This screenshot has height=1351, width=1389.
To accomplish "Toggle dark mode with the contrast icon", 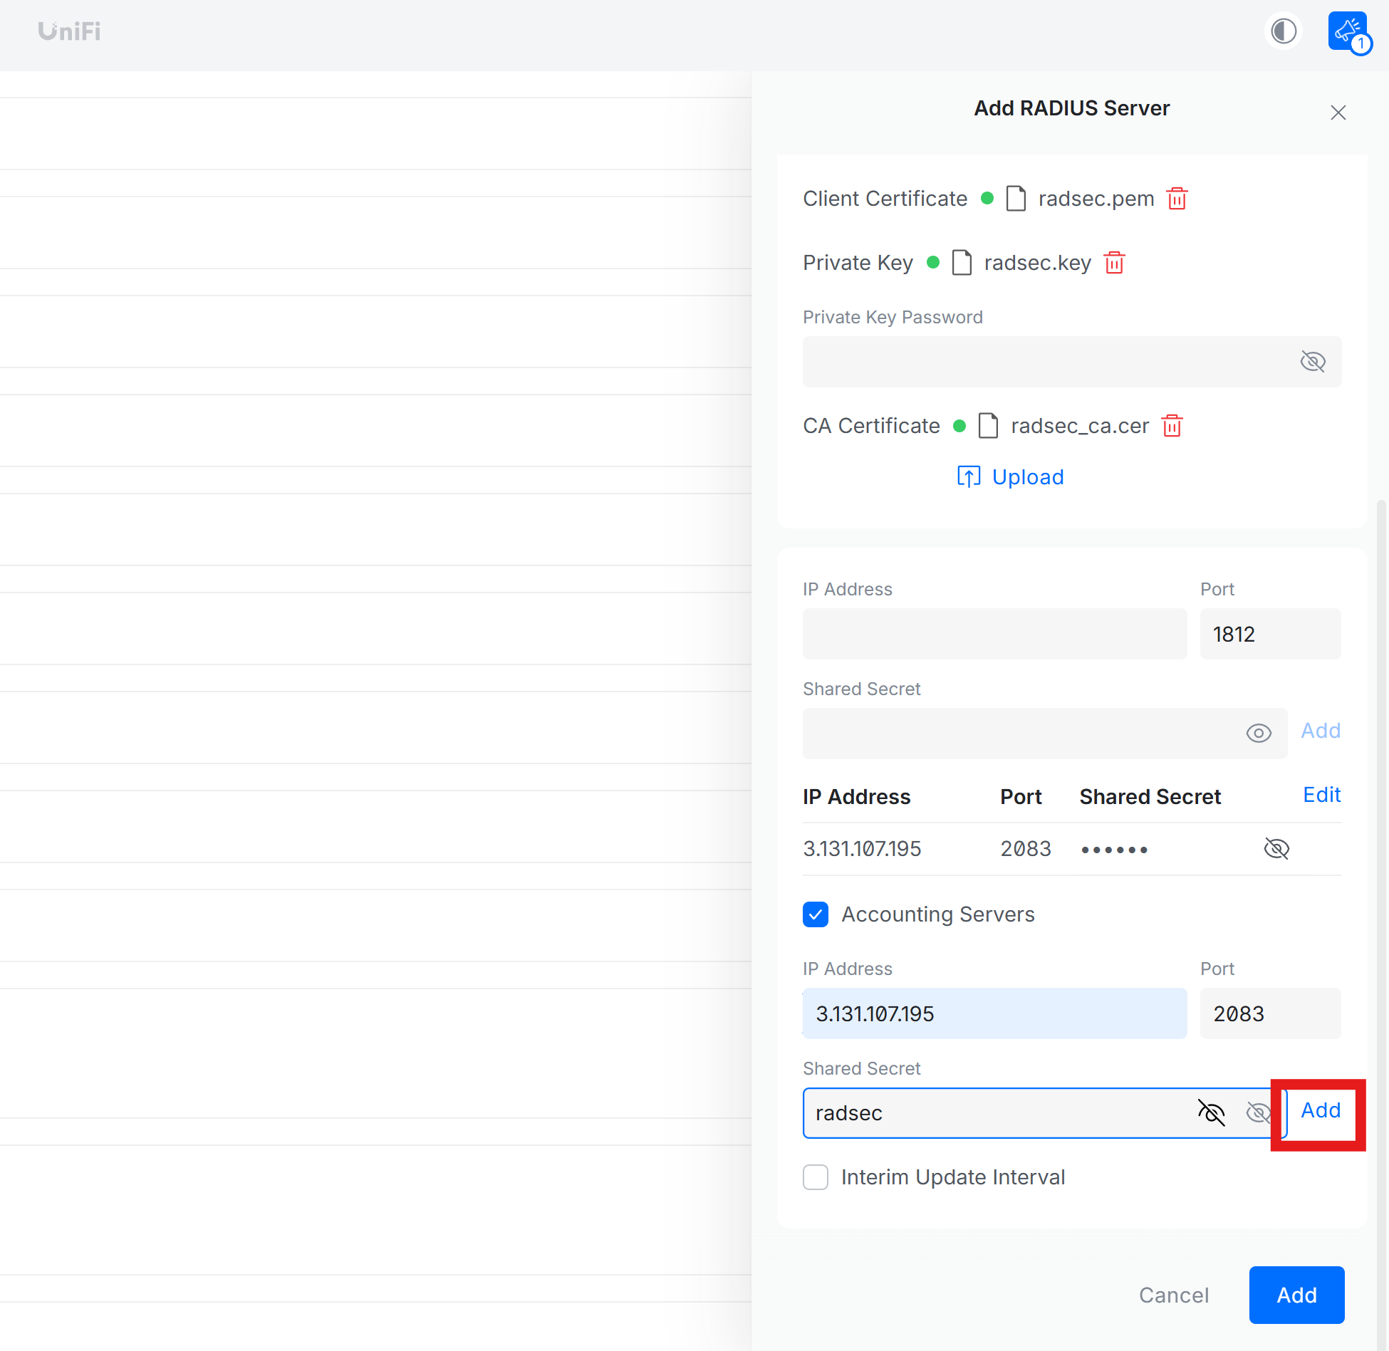I will click(x=1284, y=31).
